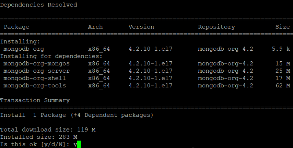This screenshot has height=148, width=293.
Task: Click the "Transaction Summary" heading
Action: 35,100
